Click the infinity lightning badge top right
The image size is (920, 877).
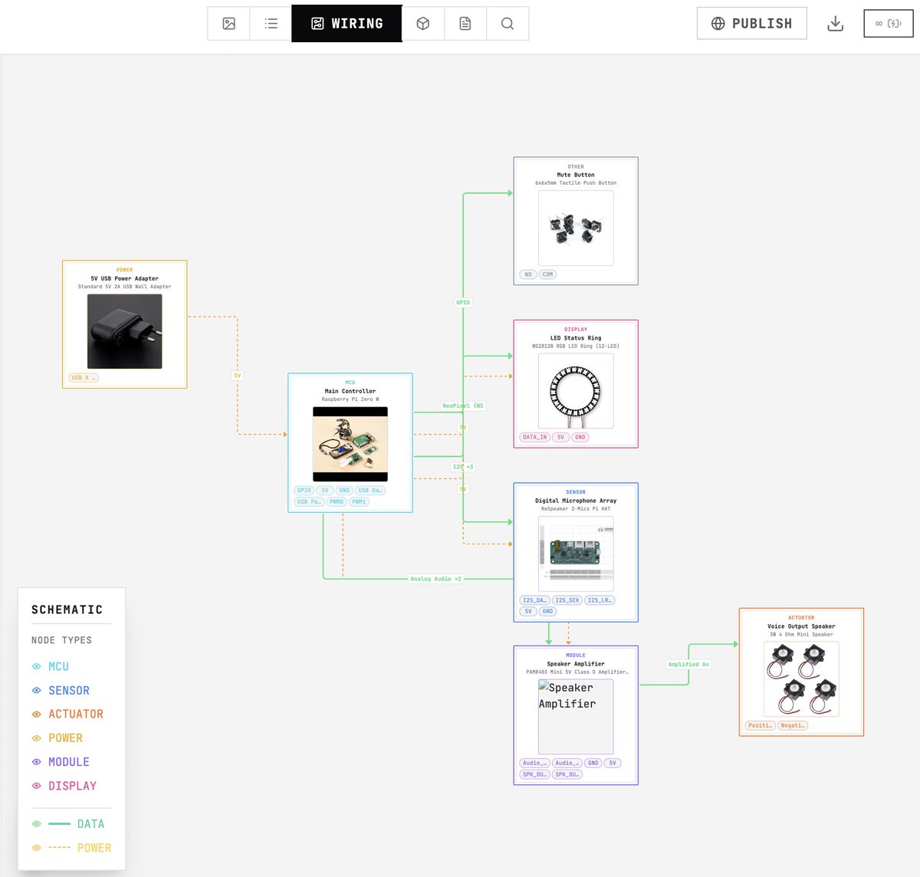[887, 24]
